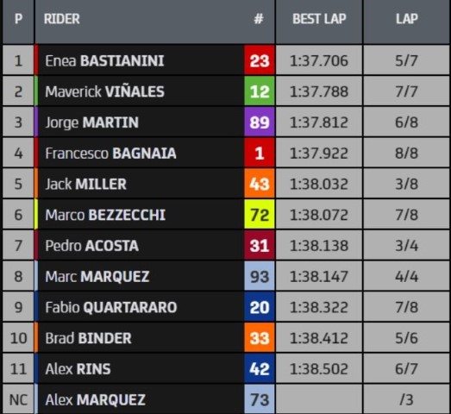This screenshot has height=414, width=451.
Task: Click the yellow number 72 badge
Action: coord(260,215)
